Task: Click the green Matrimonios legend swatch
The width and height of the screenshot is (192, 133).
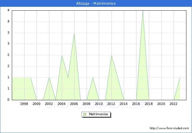Action: click(84, 114)
